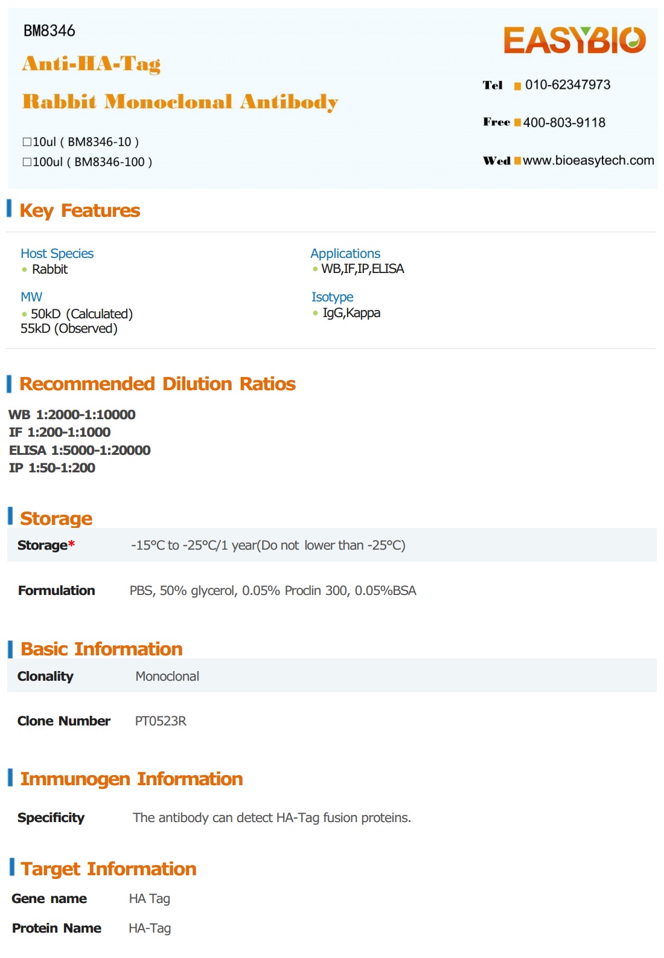Click the EASYBIO logo
The width and height of the screenshot is (664, 958).
[x=574, y=40]
